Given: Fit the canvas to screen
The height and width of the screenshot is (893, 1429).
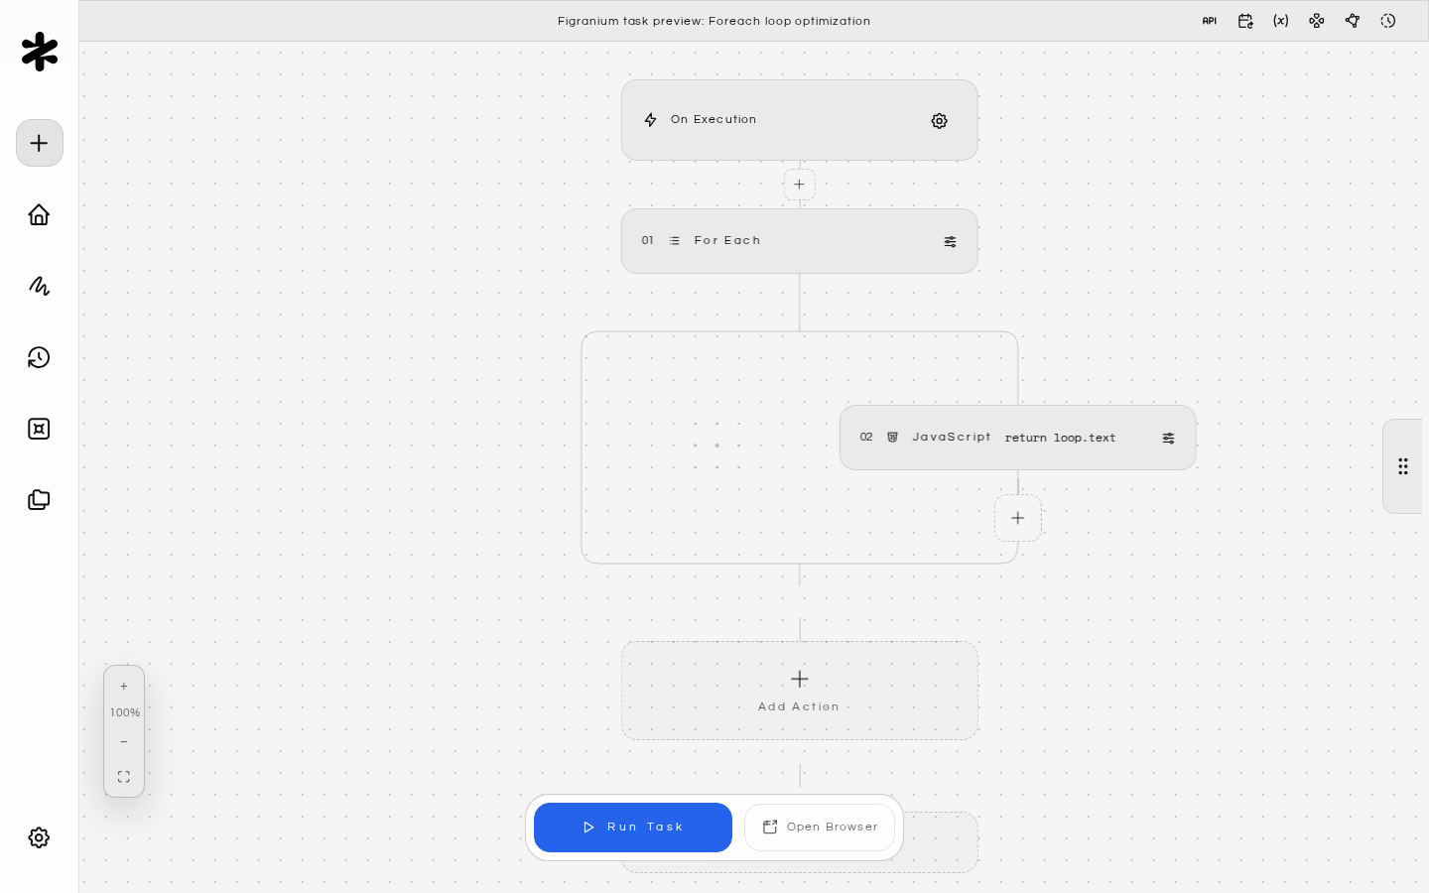Looking at the screenshot, I should [x=124, y=777].
